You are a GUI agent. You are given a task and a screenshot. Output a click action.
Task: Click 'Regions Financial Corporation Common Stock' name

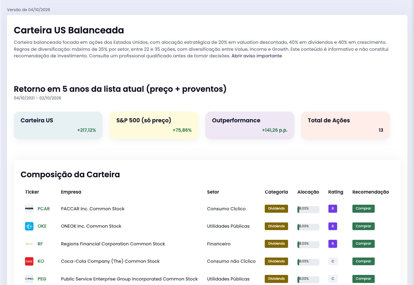coord(113,244)
